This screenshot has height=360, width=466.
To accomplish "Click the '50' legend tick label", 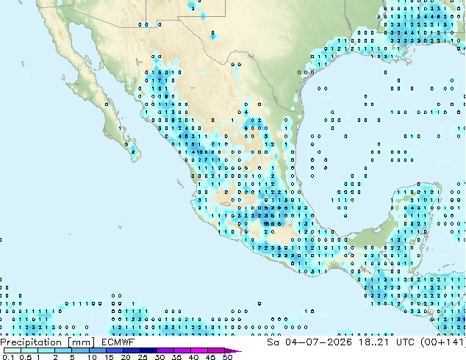I will click(x=227, y=357).
